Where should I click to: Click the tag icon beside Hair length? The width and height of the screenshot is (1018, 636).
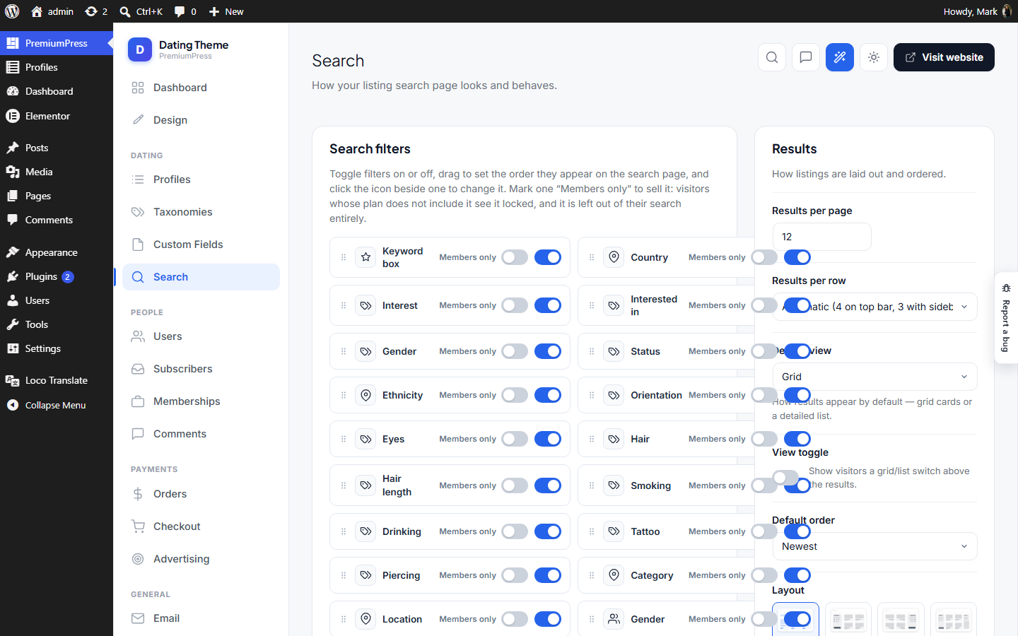[x=365, y=485]
